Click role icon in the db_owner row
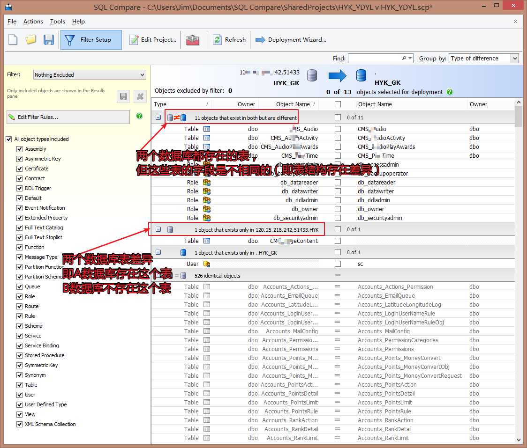Viewport: 527px width, 448px height. click(x=207, y=209)
